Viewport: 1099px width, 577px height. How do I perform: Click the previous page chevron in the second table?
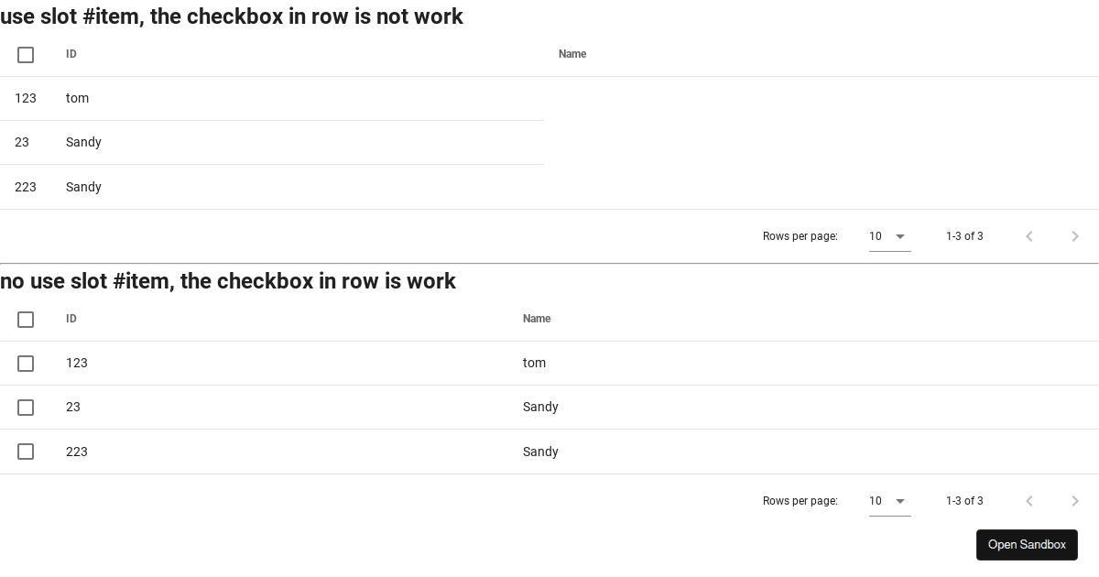[x=1029, y=501]
